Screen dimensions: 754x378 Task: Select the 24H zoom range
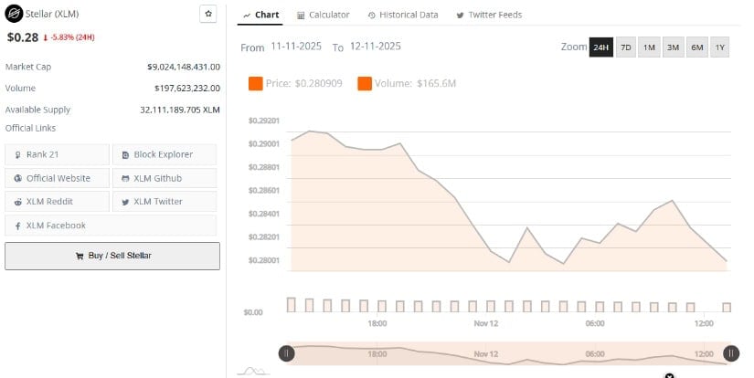click(600, 47)
